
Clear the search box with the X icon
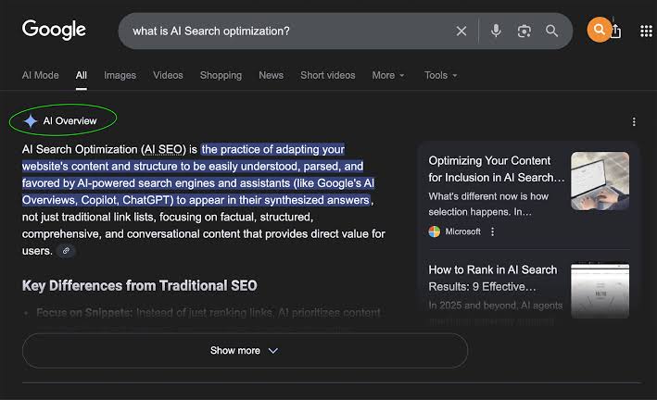pos(461,31)
